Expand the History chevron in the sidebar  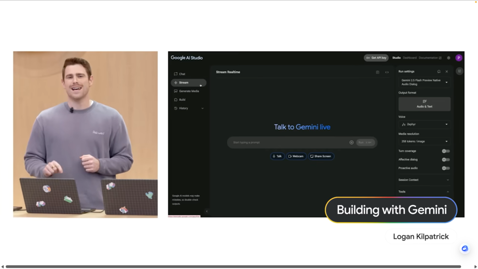[202, 108]
